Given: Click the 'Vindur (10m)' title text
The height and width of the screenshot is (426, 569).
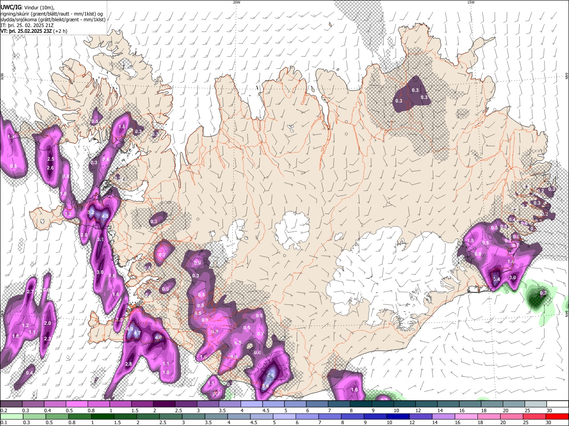Looking at the screenshot, I should click(39, 8).
